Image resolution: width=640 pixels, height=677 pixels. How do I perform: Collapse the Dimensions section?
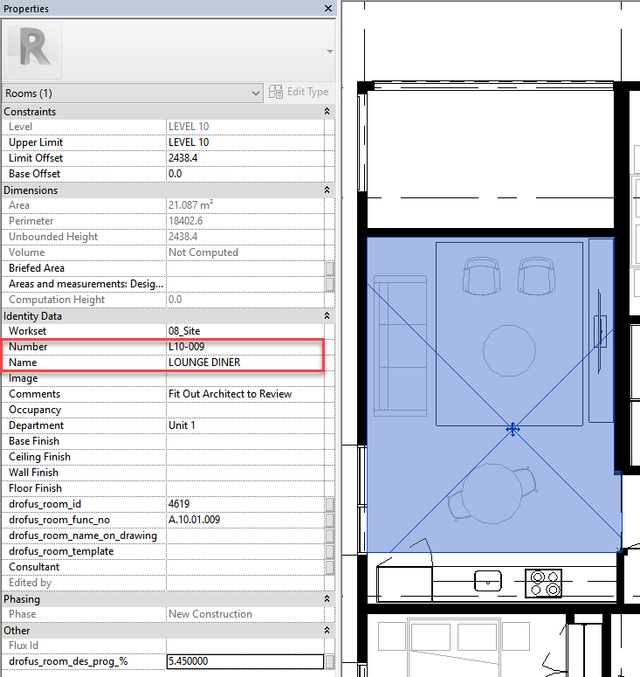pyautogui.click(x=327, y=190)
